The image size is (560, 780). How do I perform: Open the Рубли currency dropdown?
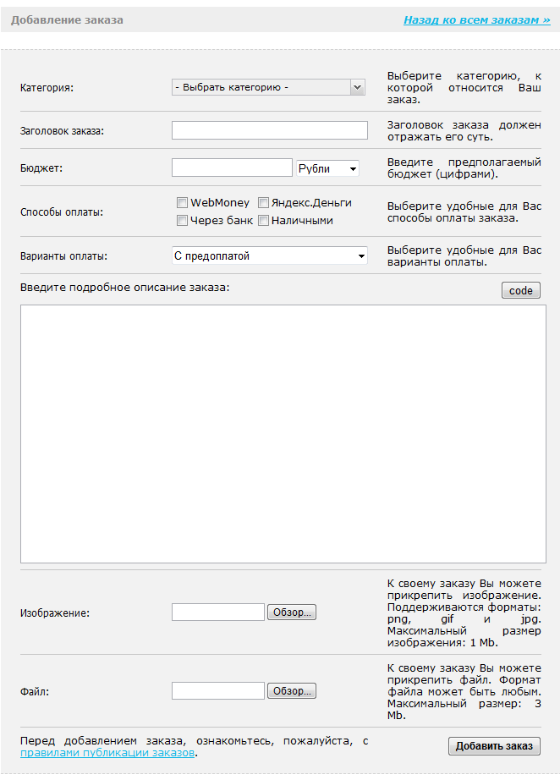tap(327, 168)
